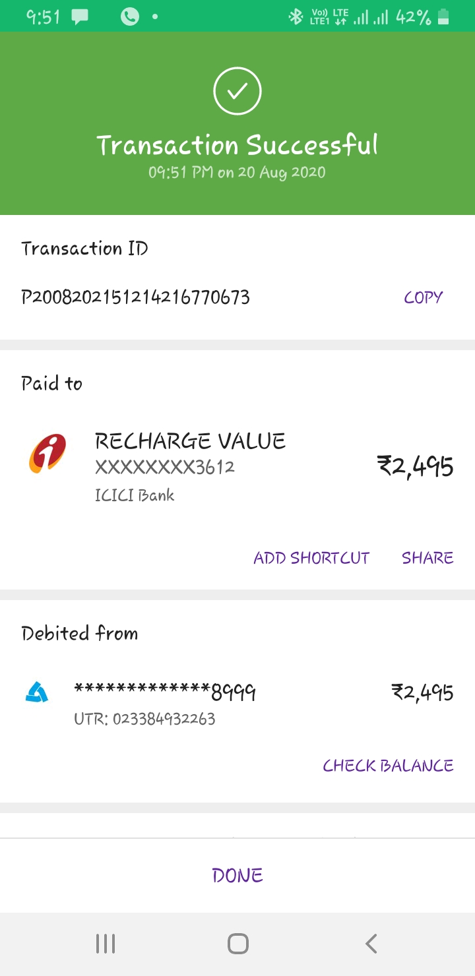
Task: Tap the debited bank account logo
Action: (x=37, y=692)
